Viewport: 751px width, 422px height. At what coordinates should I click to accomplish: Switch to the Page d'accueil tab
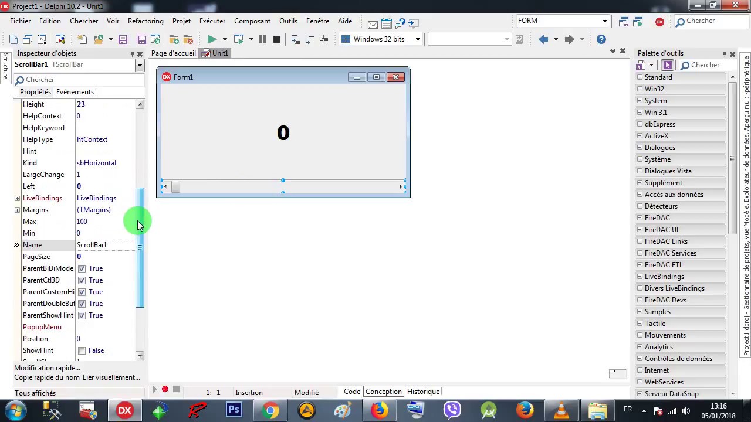click(x=173, y=53)
